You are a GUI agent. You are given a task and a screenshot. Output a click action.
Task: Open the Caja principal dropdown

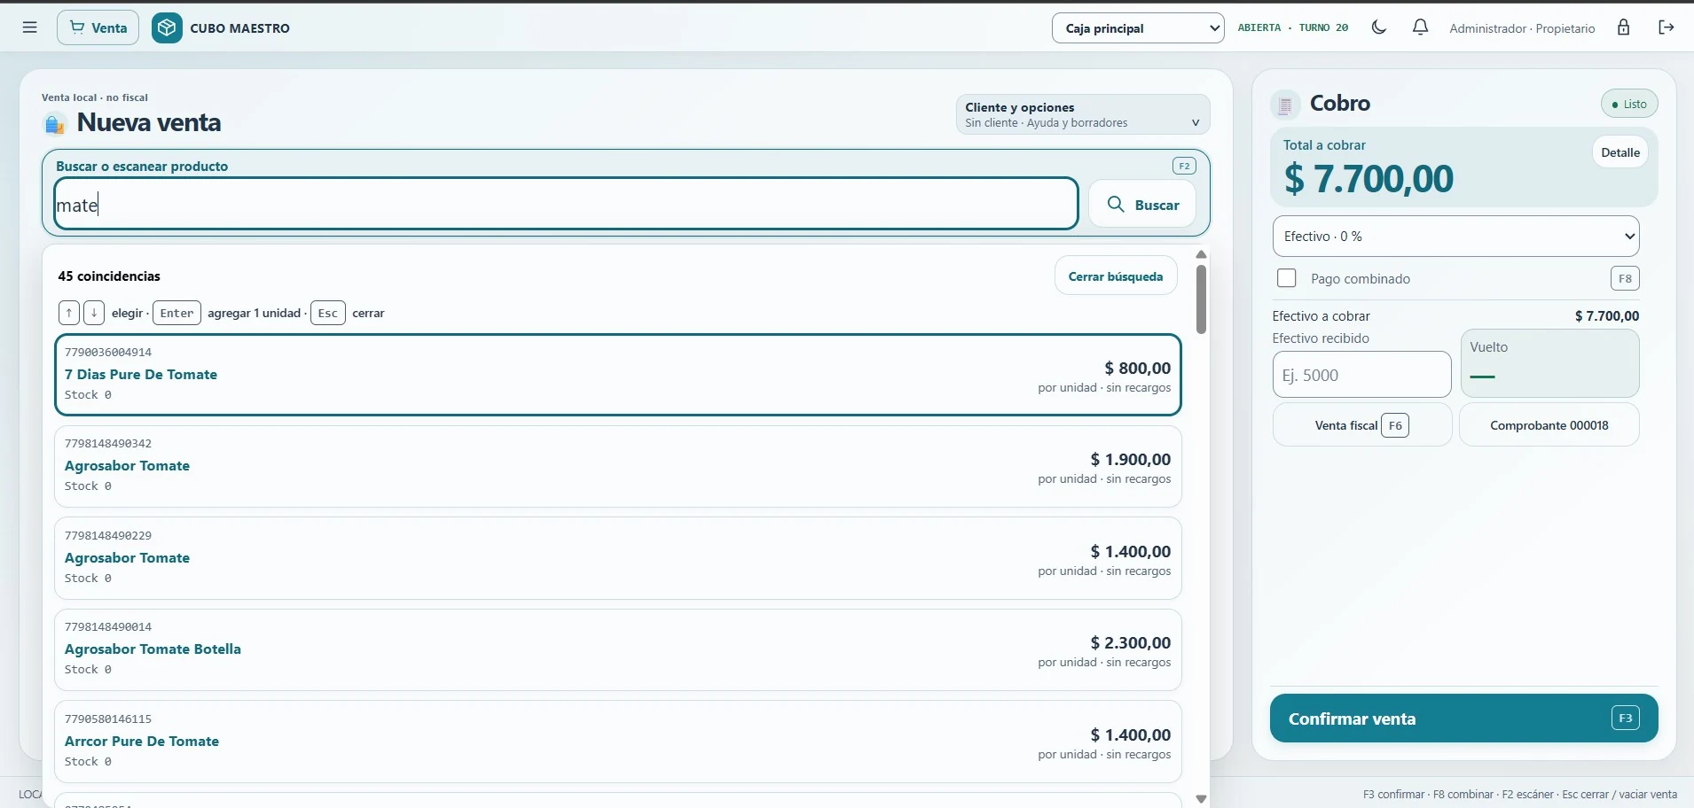click(x=1138, y=28)
